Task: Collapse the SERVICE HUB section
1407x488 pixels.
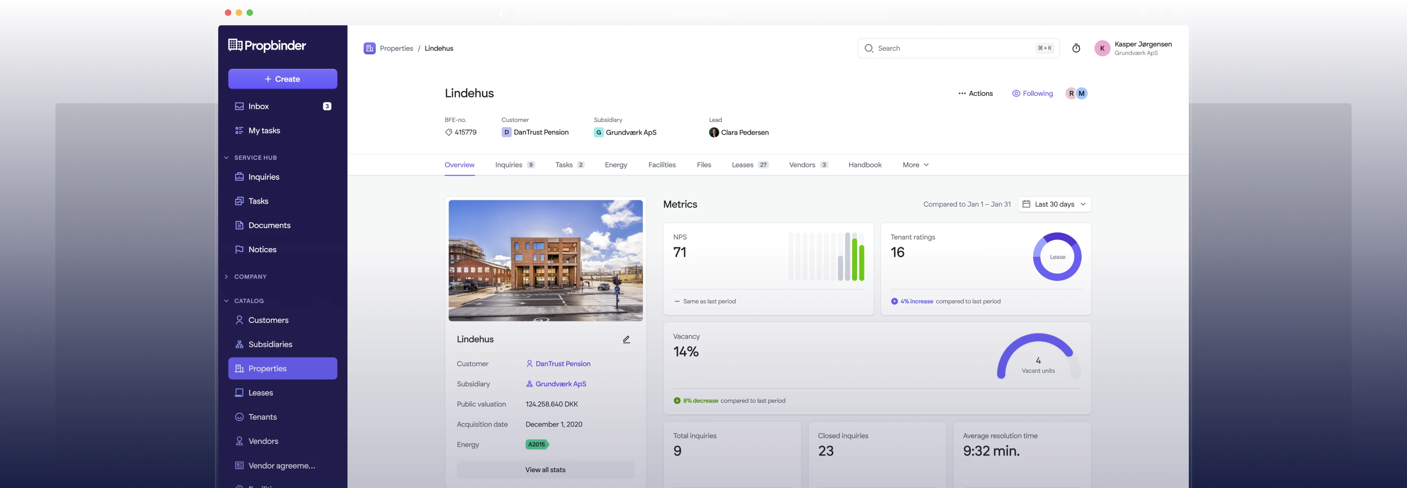Action: (227, 158)
